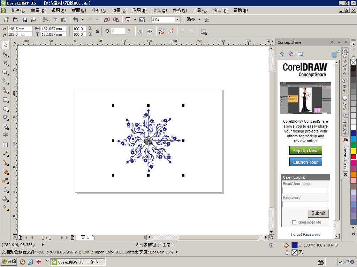Image resolution: width=357 pixels, height=267 pixels.
Task: Click the Export icon
Action: tap(116, 19)
